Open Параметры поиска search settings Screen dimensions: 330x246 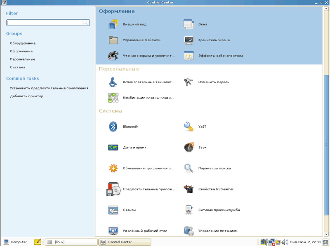tap(189, 168)
